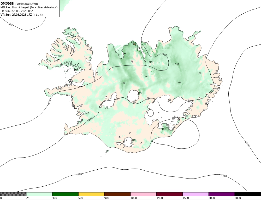Click the map value 213
261x200 pixels.
point(146,76)
